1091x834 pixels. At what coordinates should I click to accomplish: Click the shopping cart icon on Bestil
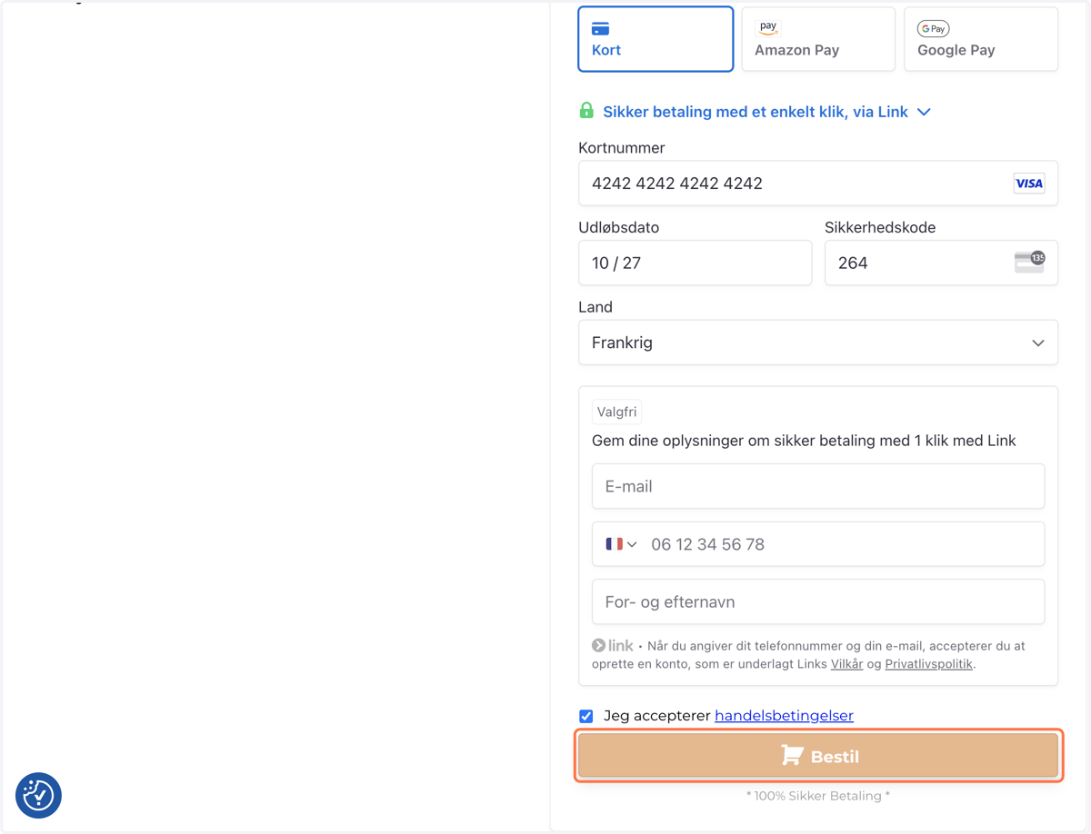coord(792,756)
